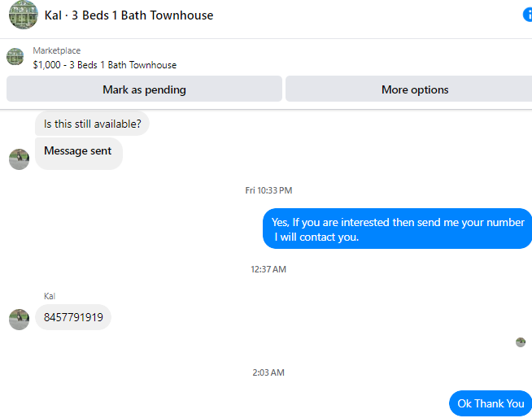Image resolution: width=532 pixels, height=418 pixels.
Task: Select the phone number message 8457791919
Action: pos(73,317)
